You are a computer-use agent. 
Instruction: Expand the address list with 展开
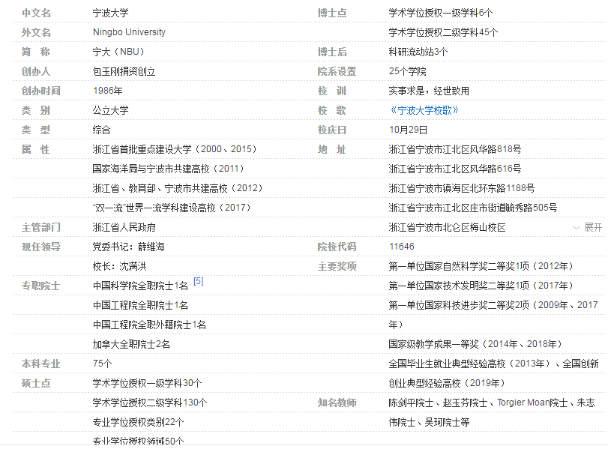(x=588, y=228)
